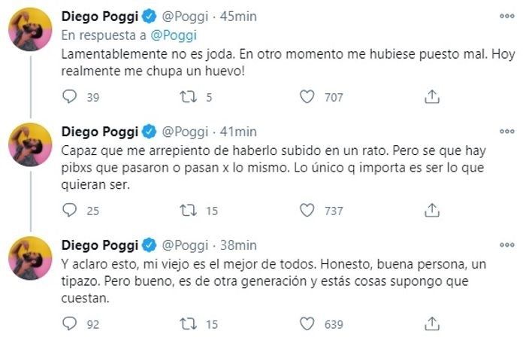526x337 pixels.
Task: Share the 'Lamentablemente no es joda' tweet
Action: (432, 96)
